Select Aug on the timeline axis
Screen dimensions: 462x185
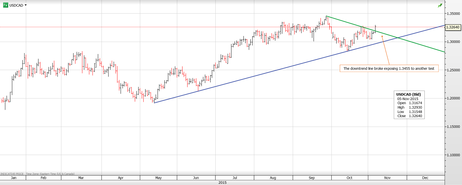[273, 178]
